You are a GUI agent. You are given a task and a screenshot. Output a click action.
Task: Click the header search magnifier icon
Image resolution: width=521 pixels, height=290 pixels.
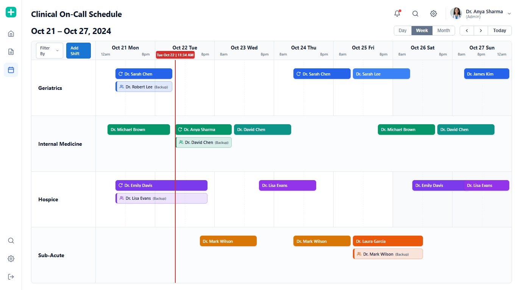pos(415,14)
